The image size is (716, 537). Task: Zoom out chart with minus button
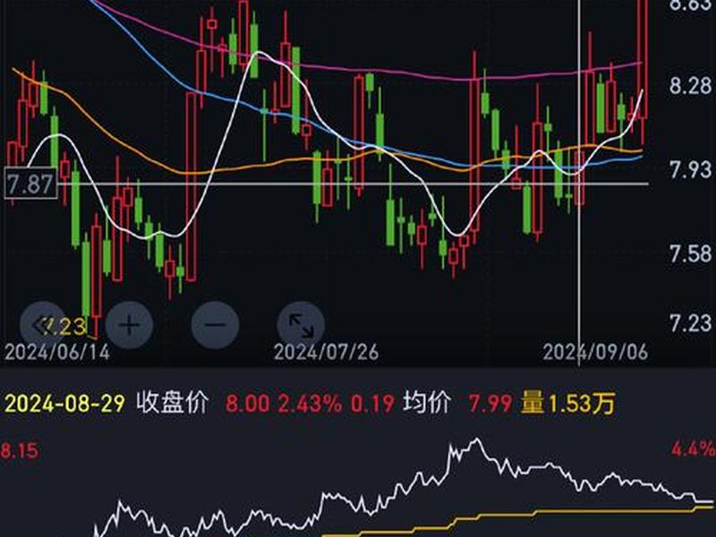point(215,325)
